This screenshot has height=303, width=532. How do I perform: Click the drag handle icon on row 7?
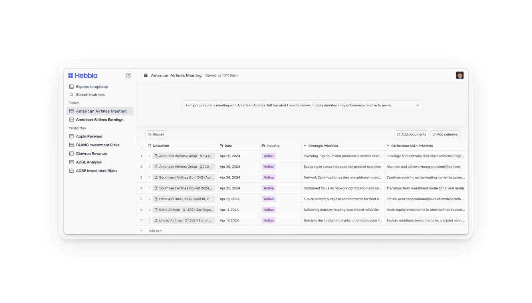pos(149,221)
